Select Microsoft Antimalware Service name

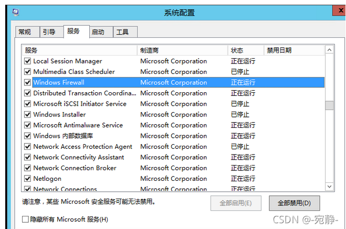78,125
